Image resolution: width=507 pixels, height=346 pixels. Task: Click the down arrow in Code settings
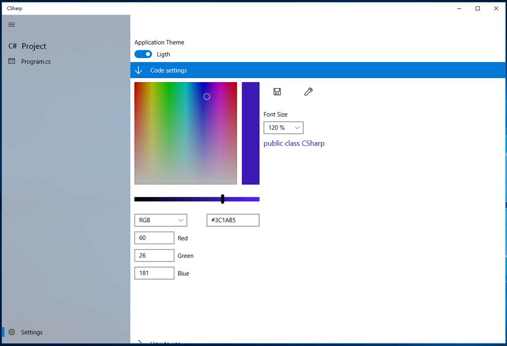pyautogui.click(x=138, y=70)
